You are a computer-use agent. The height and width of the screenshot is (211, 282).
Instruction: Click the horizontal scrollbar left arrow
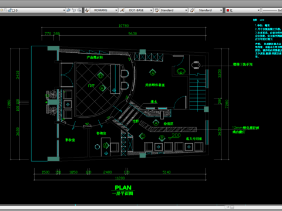point(228,207)
